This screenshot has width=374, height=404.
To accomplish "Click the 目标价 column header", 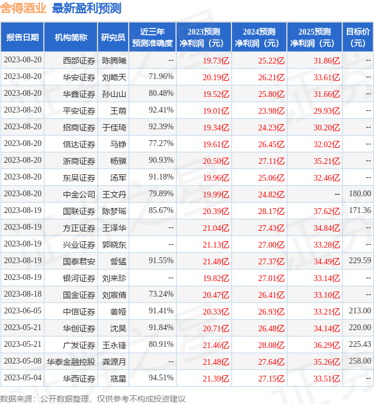I will [x=358, y=38].
